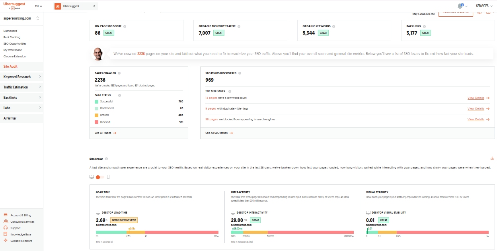The width and height of the screenshot is (497, 251).
Task: View Details for duplicate title tags issue
Action: pyautogui.click(x=478, y=108)
